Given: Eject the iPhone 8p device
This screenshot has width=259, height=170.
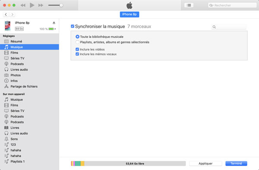Looking at the screenshot, I should coord(54,23).
